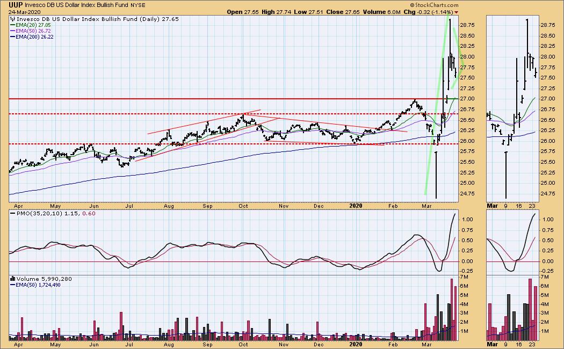Click '7M' on the main volume scale
This screenshot has height=349, width=564.
pyautogui.click(x=465, y=277)
